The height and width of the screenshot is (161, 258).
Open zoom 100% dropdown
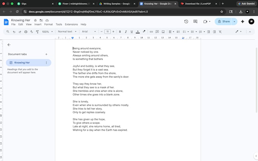[47, 32]
